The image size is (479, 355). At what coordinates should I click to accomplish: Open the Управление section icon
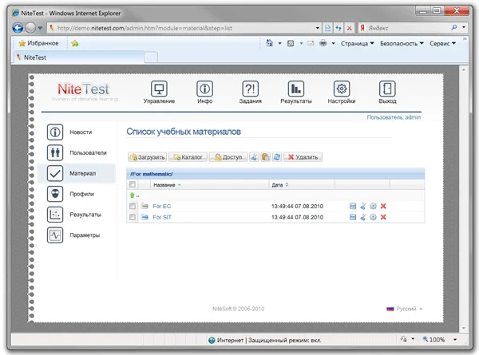tap(158, 89)
